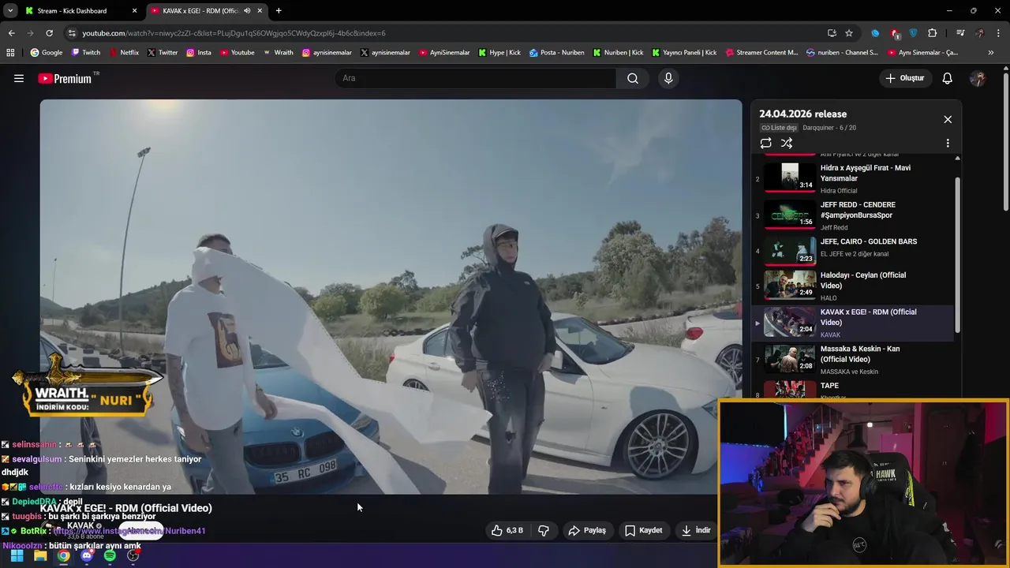Start voice search with microphone icon
Screen dimensions: 1010x568
pyautogui.click(x=668, y=78)
